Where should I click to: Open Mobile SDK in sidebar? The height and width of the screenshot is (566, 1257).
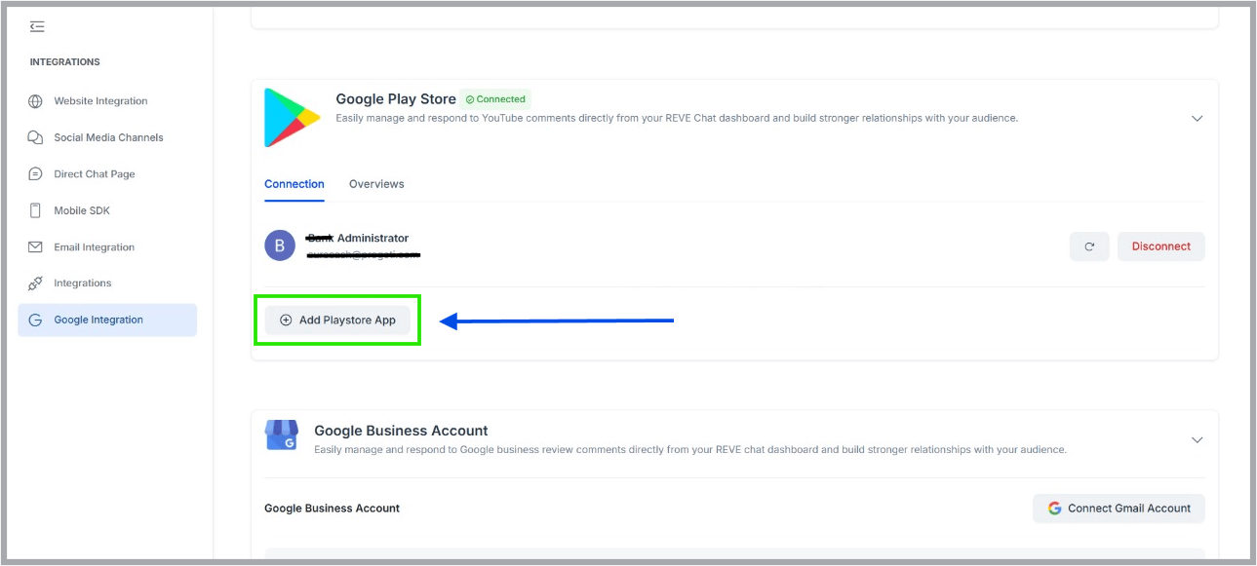click(x=82, y=210)
